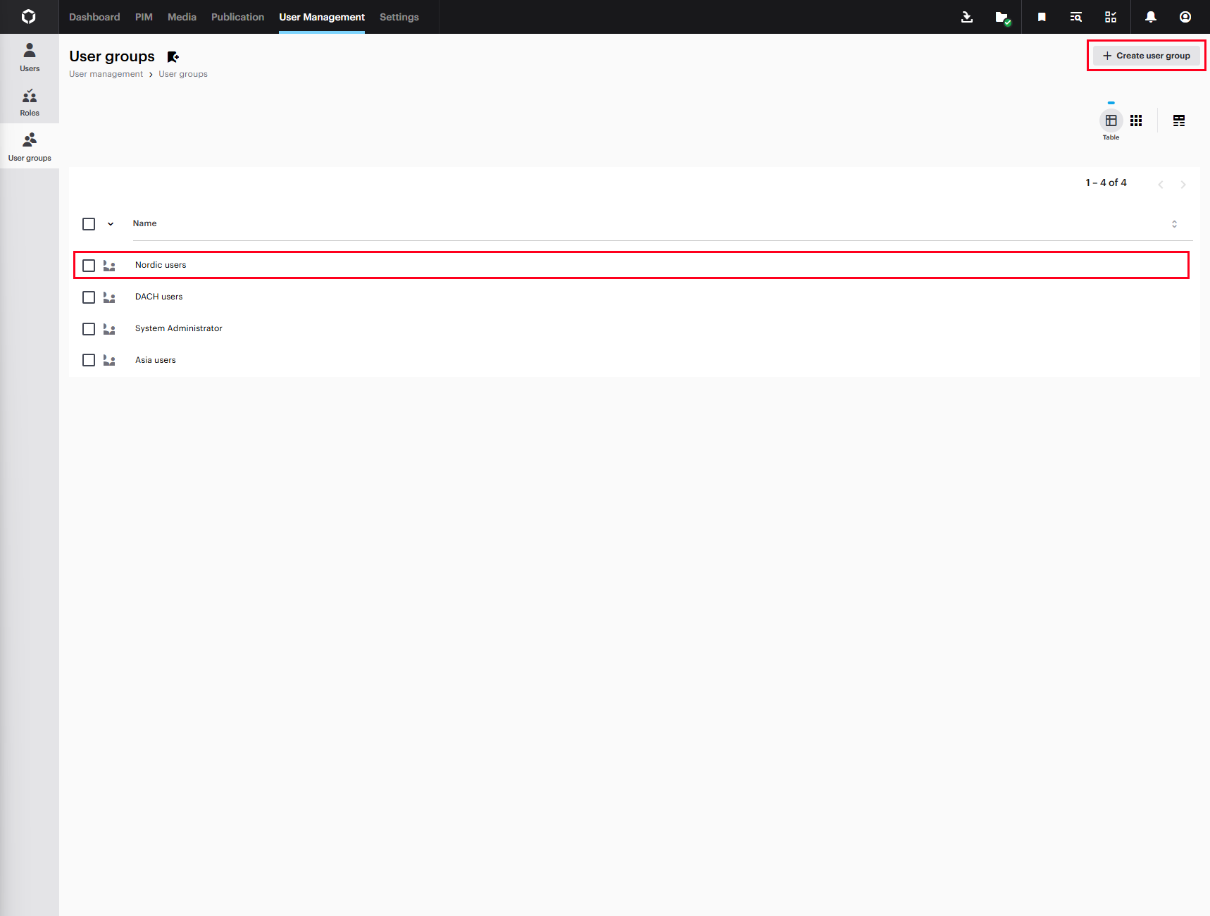Click the bookmark-add icon beside User groups title

(x=173, y=57)
